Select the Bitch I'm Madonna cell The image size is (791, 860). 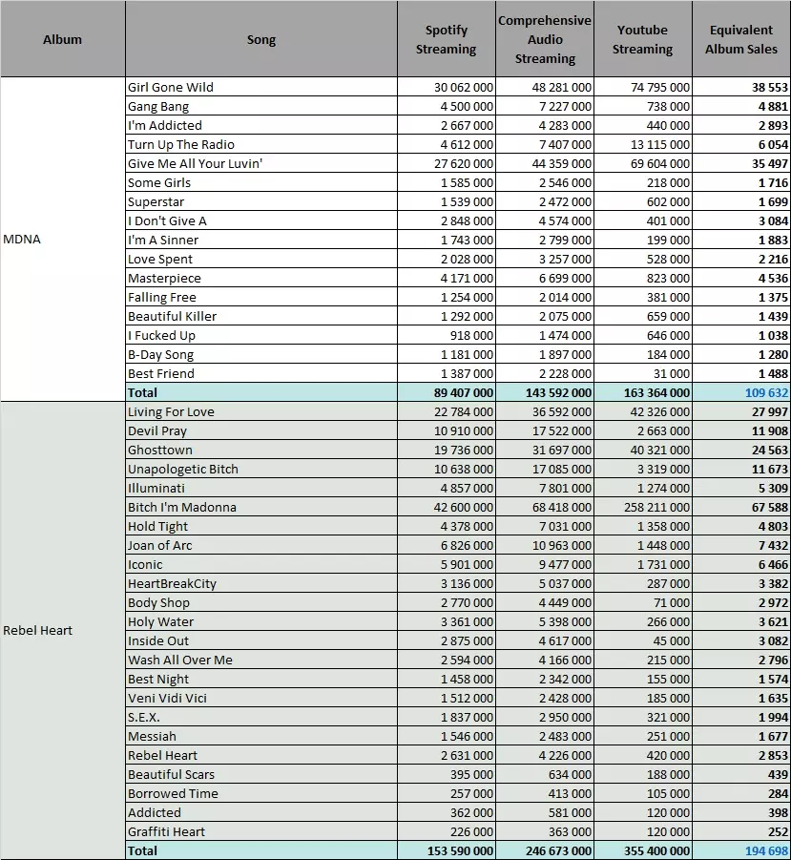260,508
